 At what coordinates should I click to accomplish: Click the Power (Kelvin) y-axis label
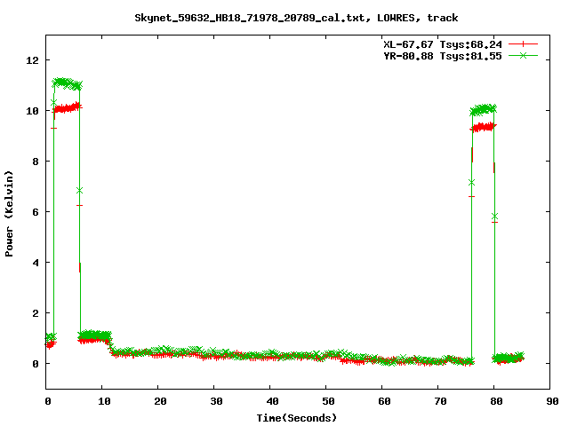coord(9,214)
